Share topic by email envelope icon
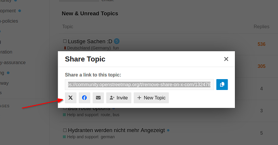Viewport: 278px width, 145px height. [98, 98]
